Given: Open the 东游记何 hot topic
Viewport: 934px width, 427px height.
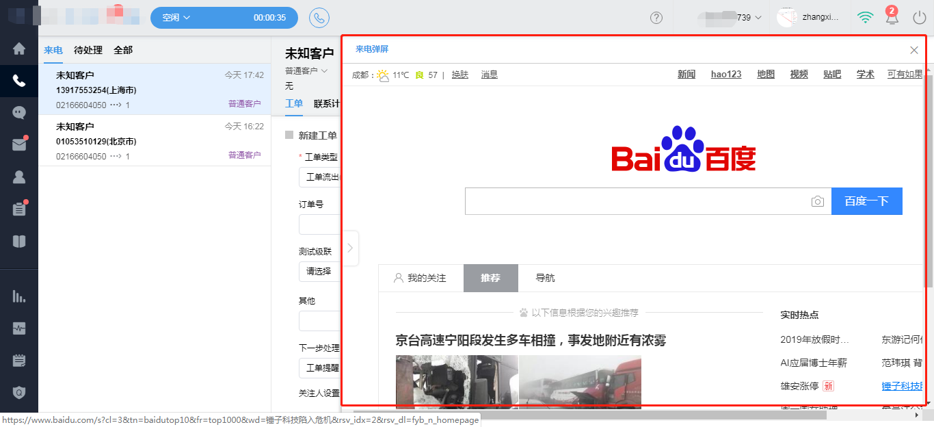Looking at the screenshot, I should coord(903,339).
